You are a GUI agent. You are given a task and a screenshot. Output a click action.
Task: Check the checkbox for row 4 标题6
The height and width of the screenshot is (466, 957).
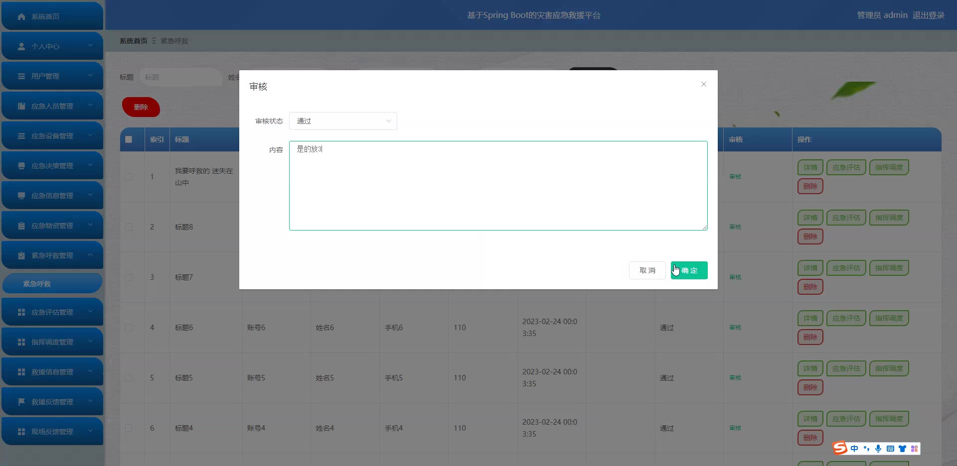coord(129,328)
